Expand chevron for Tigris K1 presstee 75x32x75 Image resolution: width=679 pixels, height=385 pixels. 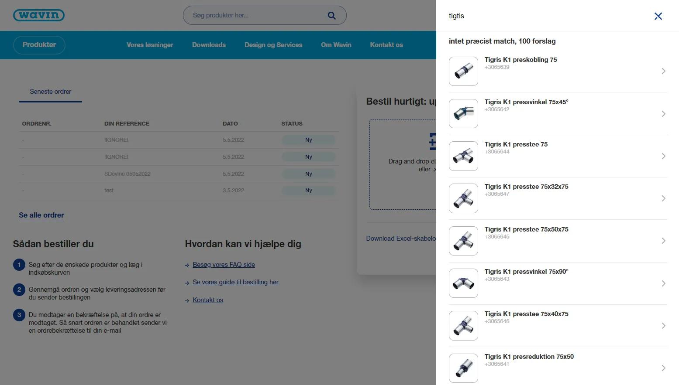pos(663,198)
